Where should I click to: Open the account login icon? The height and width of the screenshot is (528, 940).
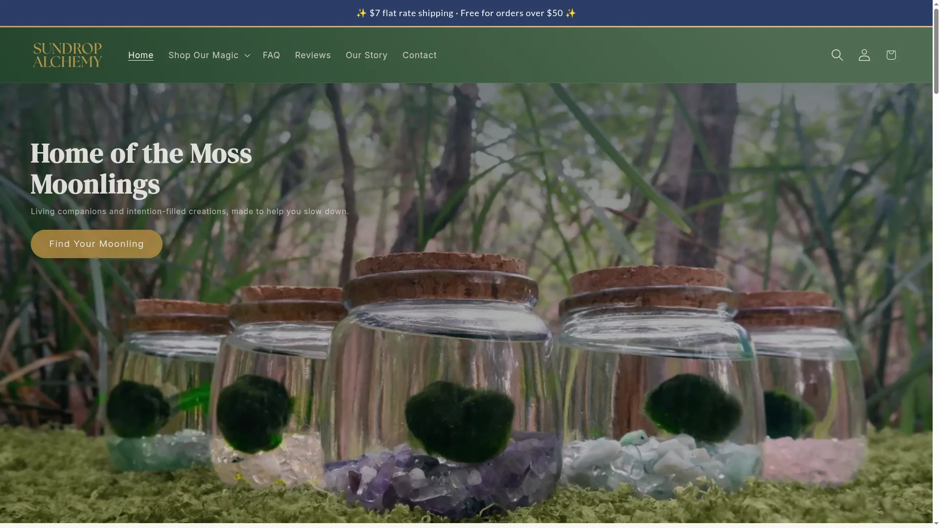point(864,55)
